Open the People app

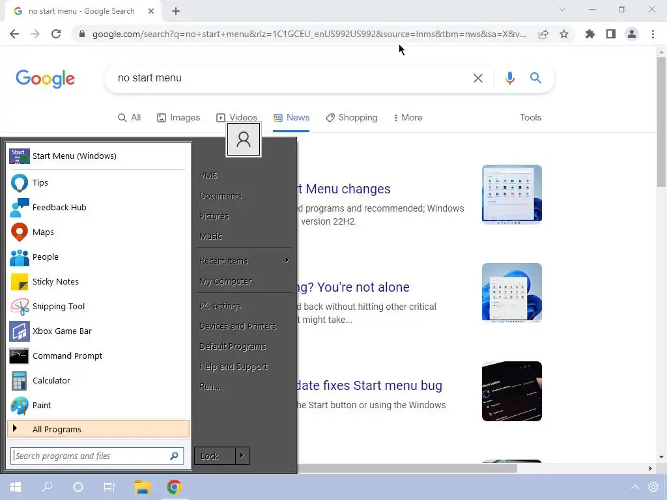98,257
